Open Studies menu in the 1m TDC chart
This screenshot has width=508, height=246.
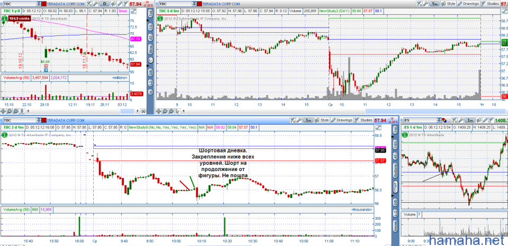tap(364, 120)
